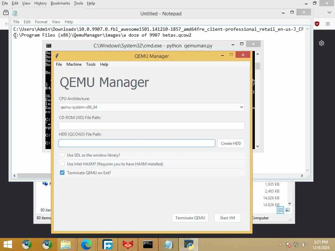Switch to Command Prompt in the taskbar
Viewport: 335px width, 251px height.
(148, 244)
